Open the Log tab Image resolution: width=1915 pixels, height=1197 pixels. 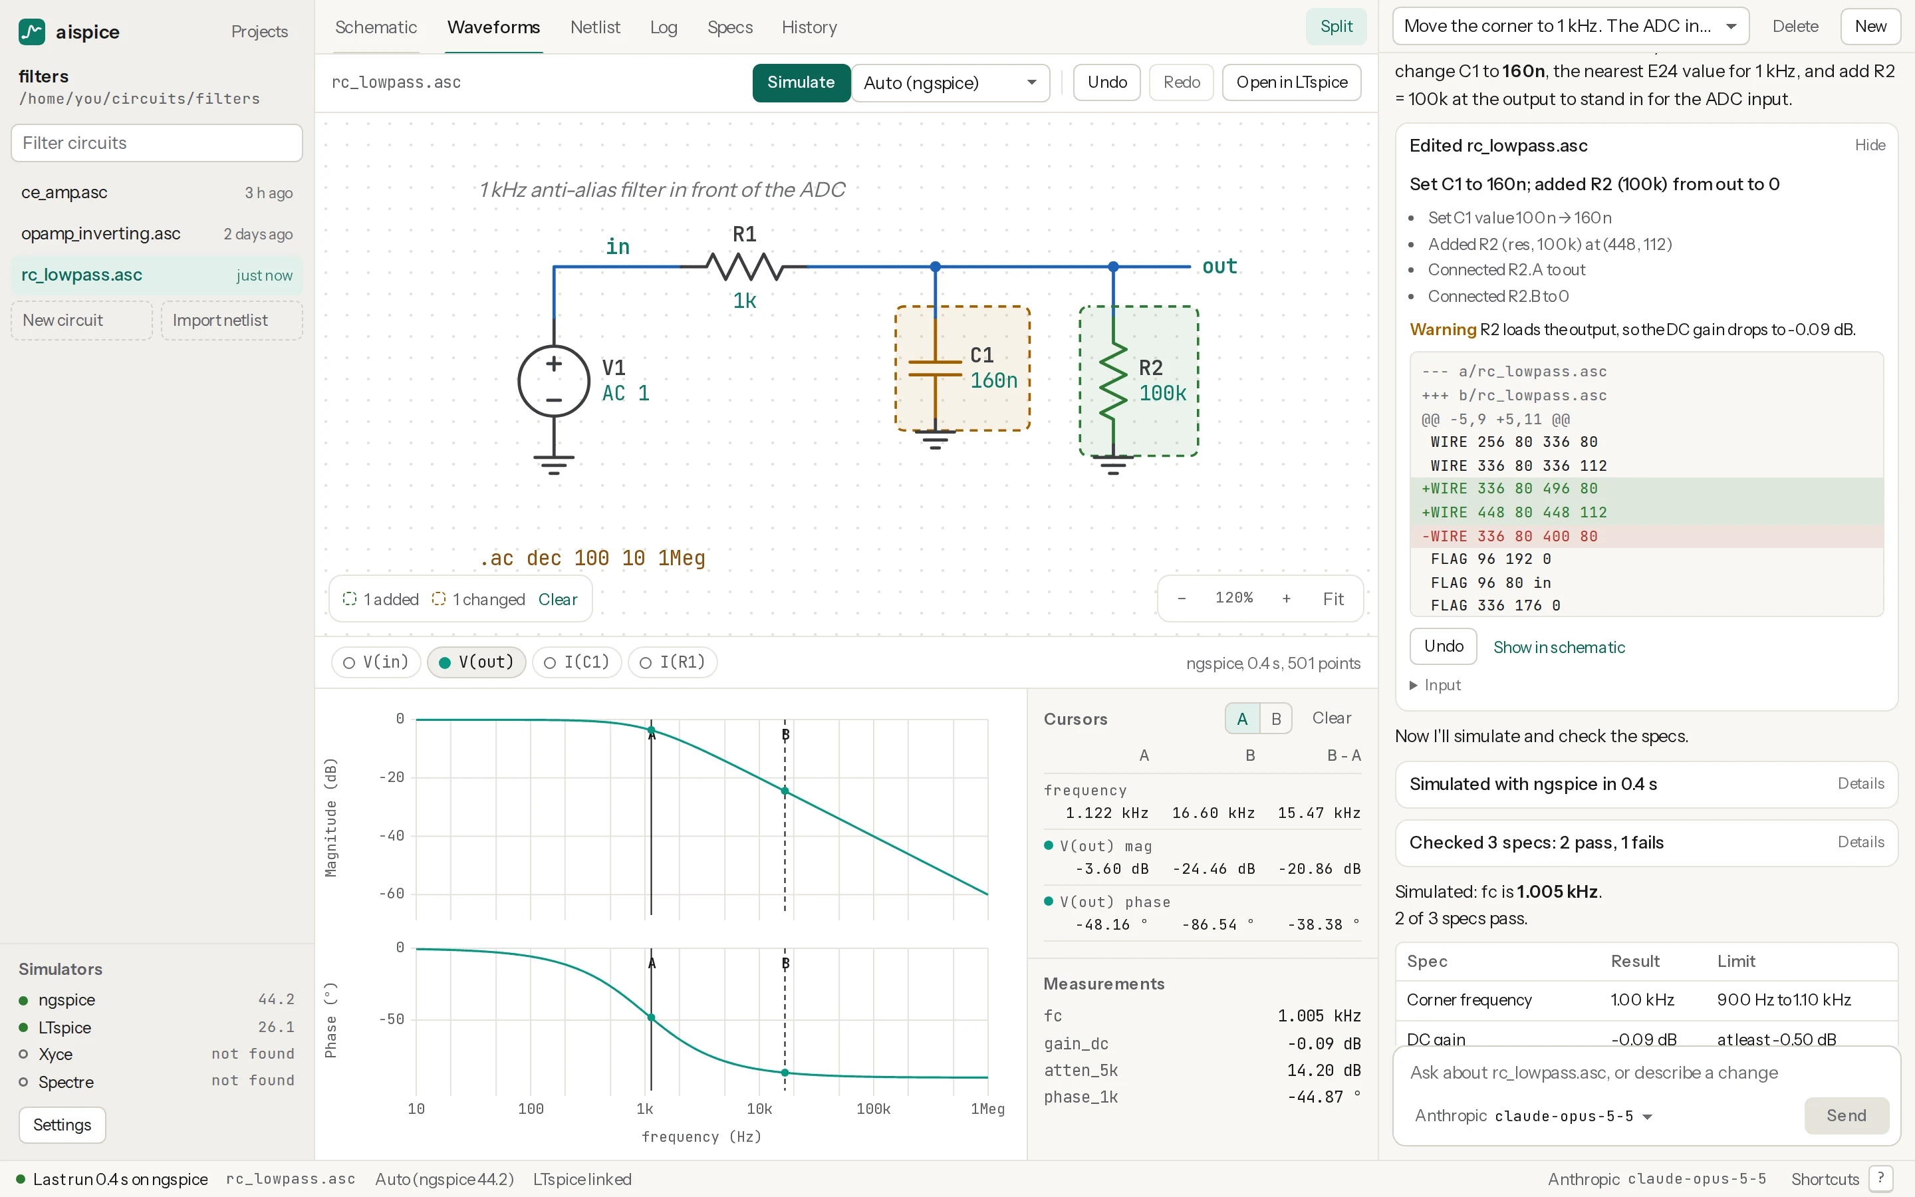(663, 28)
